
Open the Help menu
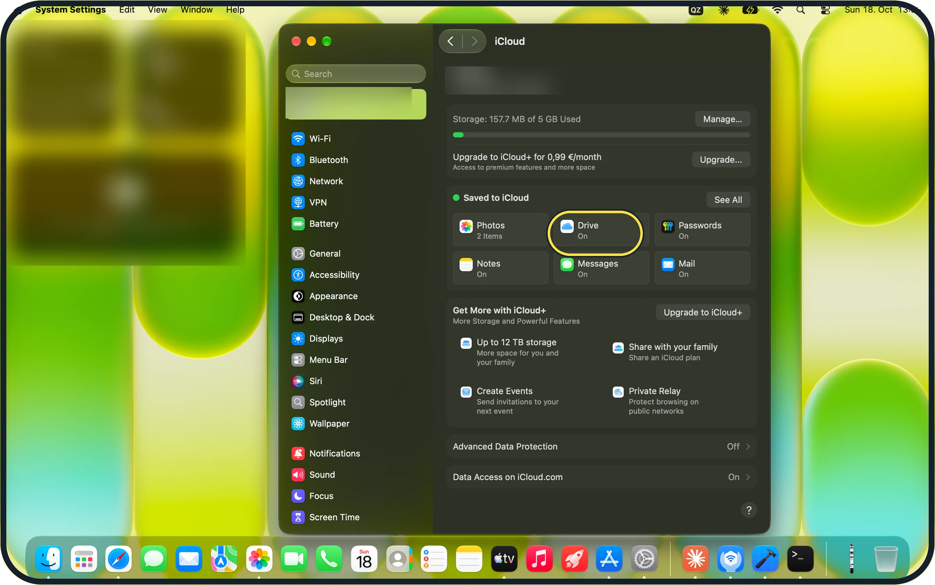point(235,10)
